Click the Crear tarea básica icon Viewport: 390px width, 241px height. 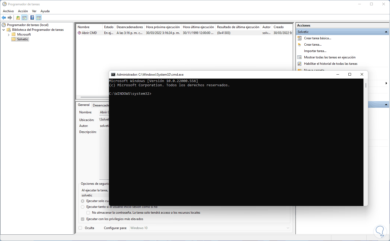(x=299, y=38)
